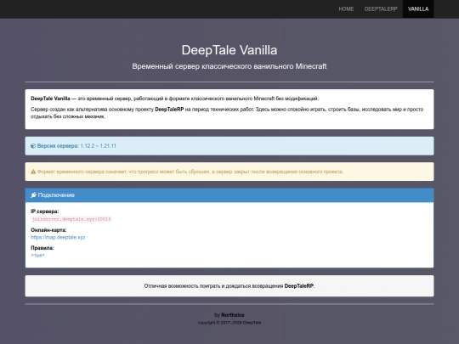Click the Подключение panel header
Screen dimensions: 459x344
point(229,195)
